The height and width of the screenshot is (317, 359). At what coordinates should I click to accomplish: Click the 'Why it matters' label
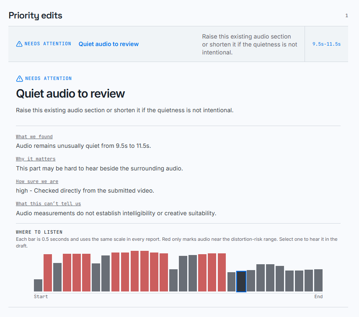tap(36, 159)
